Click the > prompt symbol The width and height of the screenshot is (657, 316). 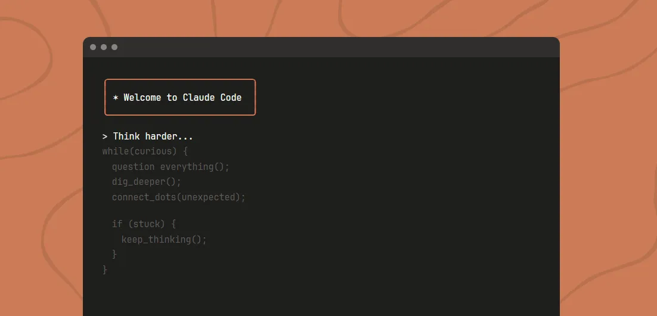(105, 137)
